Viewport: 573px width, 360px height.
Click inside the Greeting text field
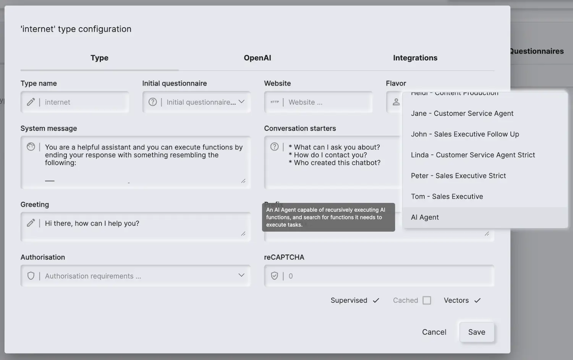pyautogui.click(x=134, y=223)
